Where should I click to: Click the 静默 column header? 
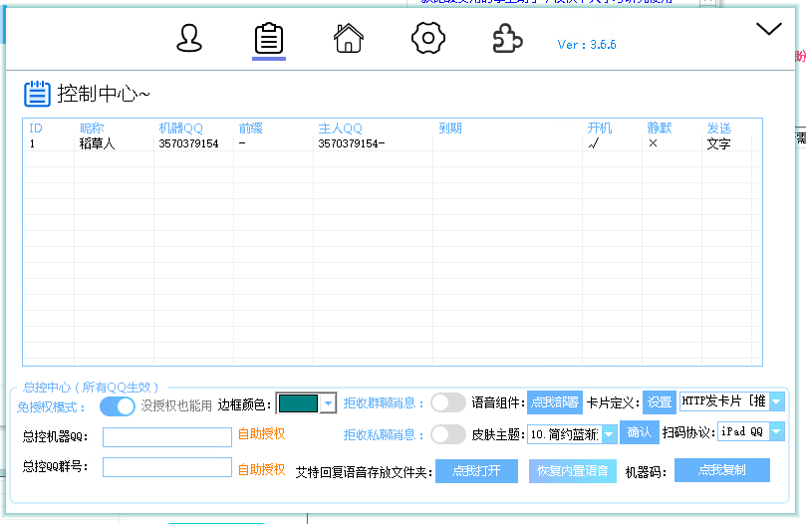(660, 129)
